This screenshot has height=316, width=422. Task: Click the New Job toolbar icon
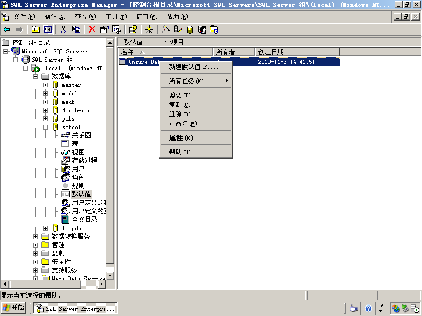214,29
